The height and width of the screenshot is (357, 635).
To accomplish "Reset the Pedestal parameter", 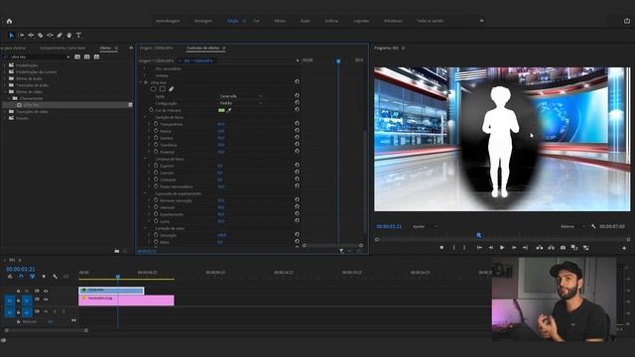I will pos(297,151).
